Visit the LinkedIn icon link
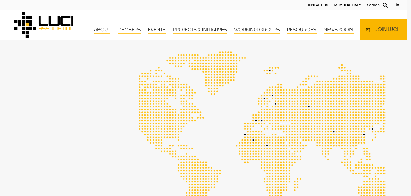The height and width of the screenshot is (196, 411). coord(397,5)
